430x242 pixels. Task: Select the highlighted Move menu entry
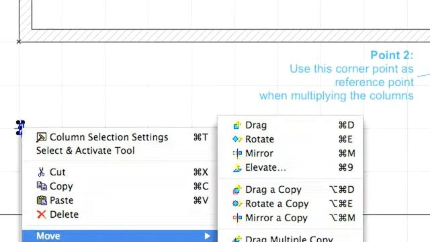tap(120, 236)
